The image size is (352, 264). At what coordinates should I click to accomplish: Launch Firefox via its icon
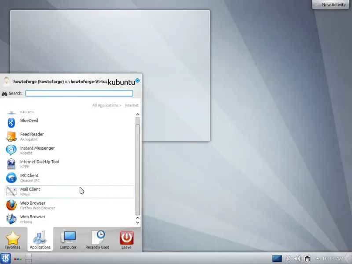click(x=11, y=205)
